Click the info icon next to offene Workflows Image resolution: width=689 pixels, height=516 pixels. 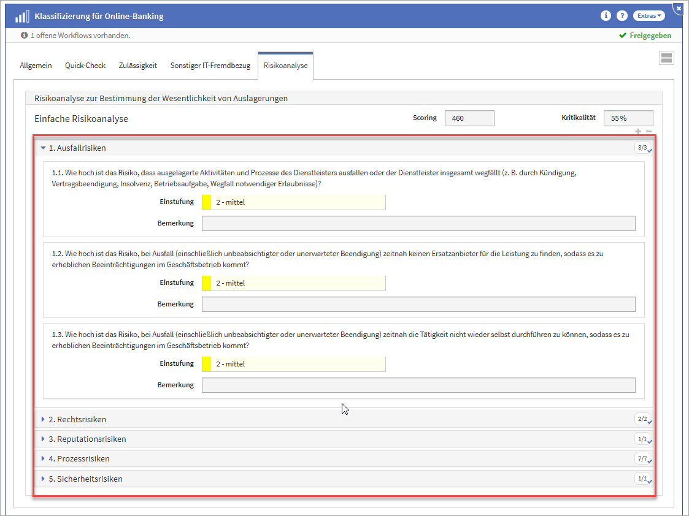click(24, 36)
